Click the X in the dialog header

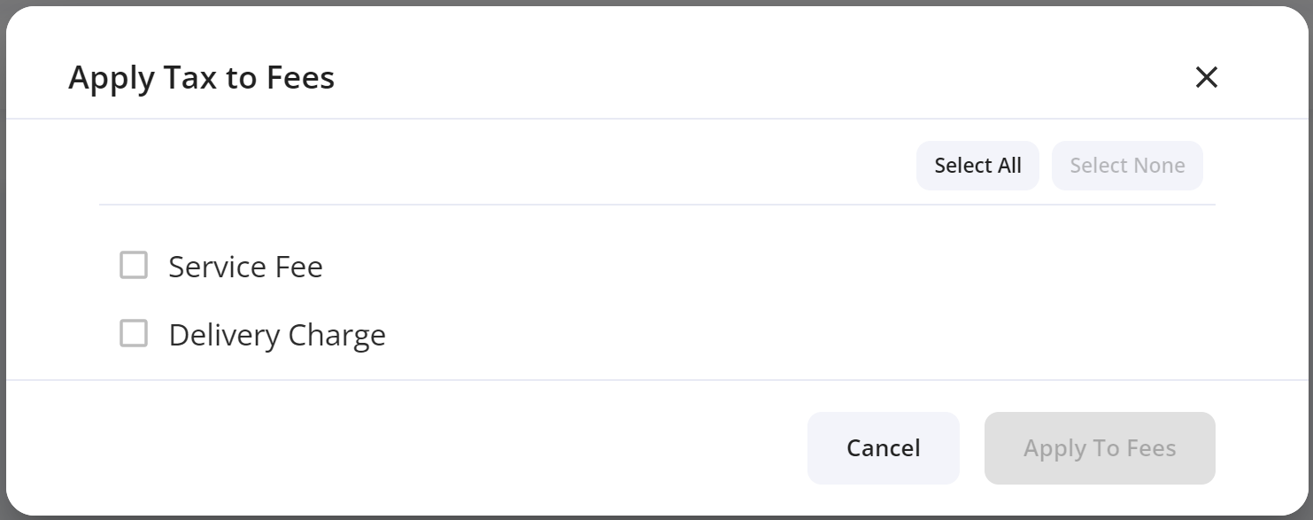(x=1206, y=78)
